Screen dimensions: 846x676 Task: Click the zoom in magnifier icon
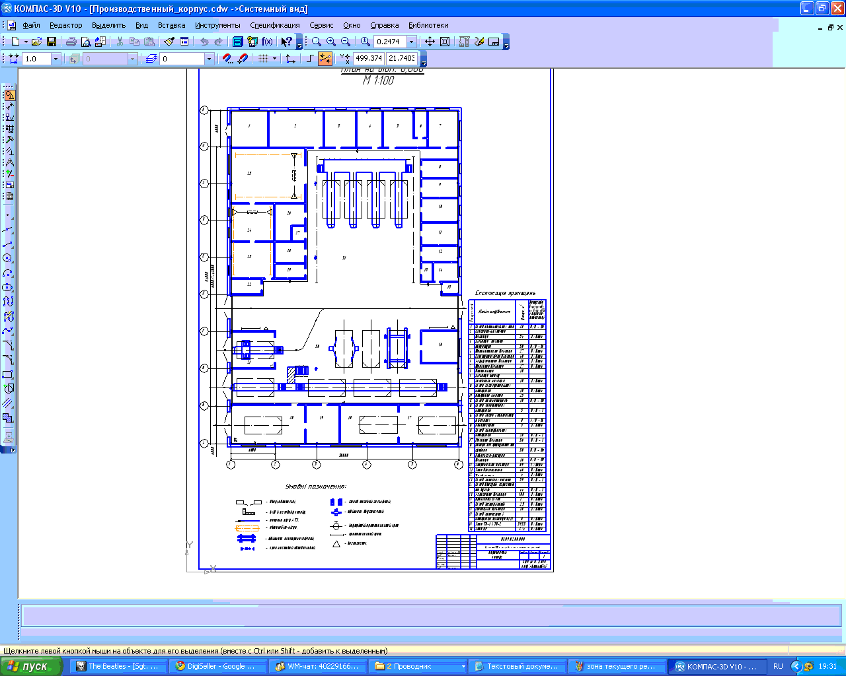tap(331, 42)
